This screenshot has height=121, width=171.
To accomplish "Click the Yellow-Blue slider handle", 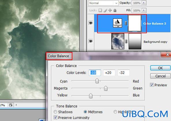I will point(91,96).
